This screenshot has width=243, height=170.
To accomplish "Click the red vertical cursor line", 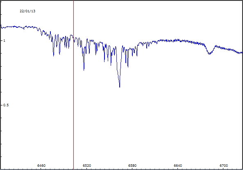I will (73, 85).
